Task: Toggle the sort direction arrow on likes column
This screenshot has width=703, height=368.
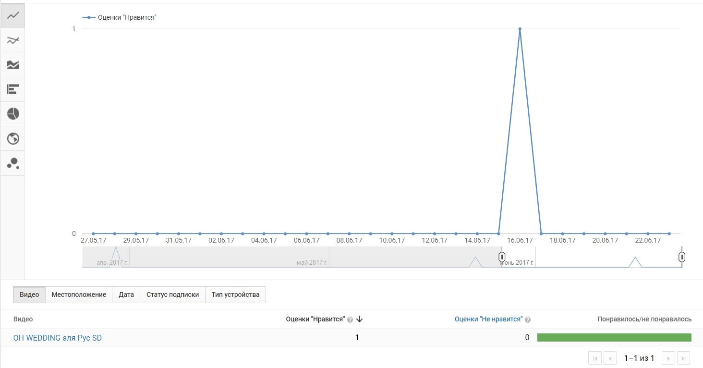Action: click(359, 319)
